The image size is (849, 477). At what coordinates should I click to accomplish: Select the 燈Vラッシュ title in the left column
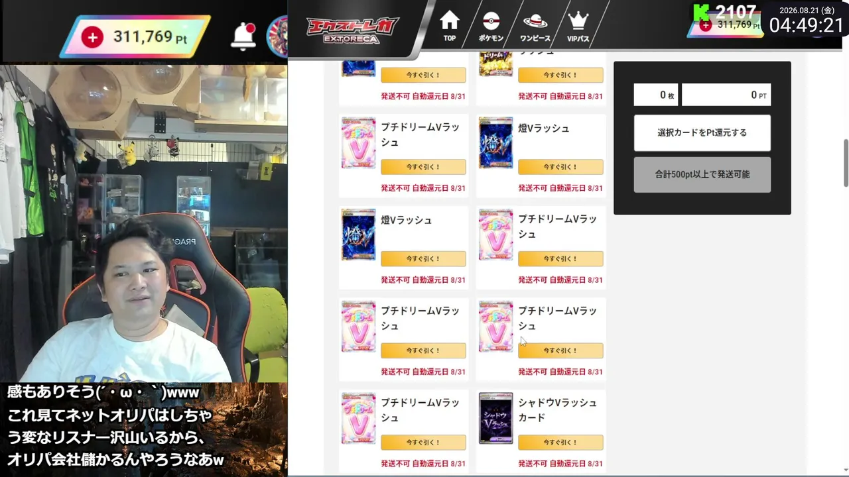(x=406, y=220)
